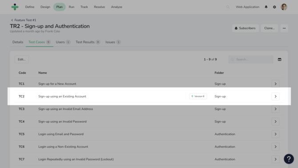Open the help question mark bubble
This screenshot has width=298, height=168.
point(289,159)
